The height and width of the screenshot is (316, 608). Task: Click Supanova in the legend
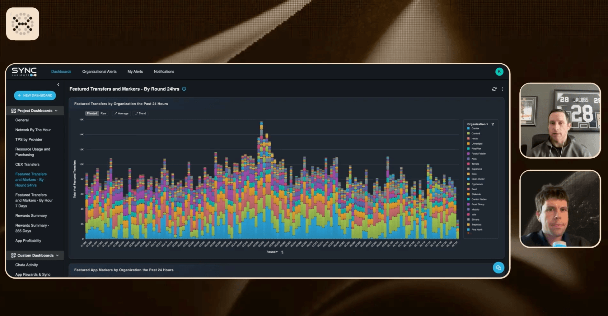pos(475,169)
